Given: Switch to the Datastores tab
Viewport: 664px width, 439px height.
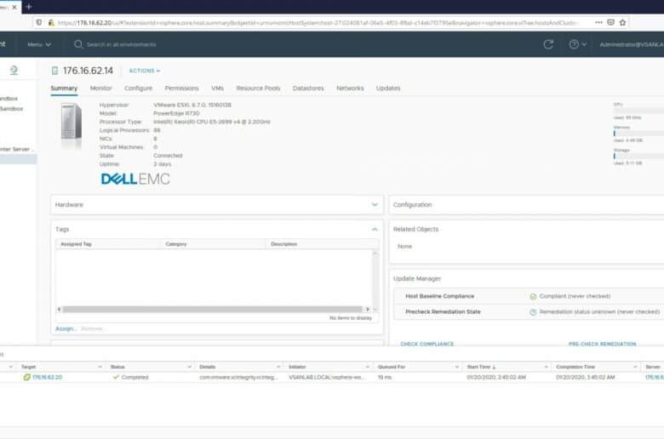Looking at the screenshot, I should (308, 88).
